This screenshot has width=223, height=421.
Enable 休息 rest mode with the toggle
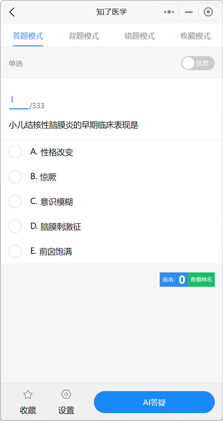(x=198, y=63)
